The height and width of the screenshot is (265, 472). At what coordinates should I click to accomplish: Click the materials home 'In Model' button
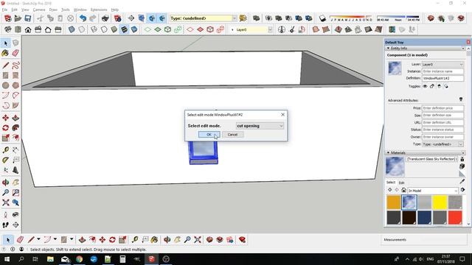click(403, 190)
